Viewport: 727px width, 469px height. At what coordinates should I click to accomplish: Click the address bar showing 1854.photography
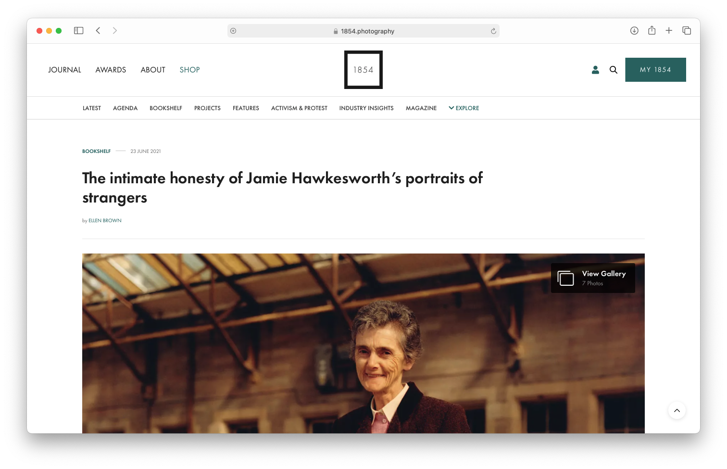[x=363, y=31]
